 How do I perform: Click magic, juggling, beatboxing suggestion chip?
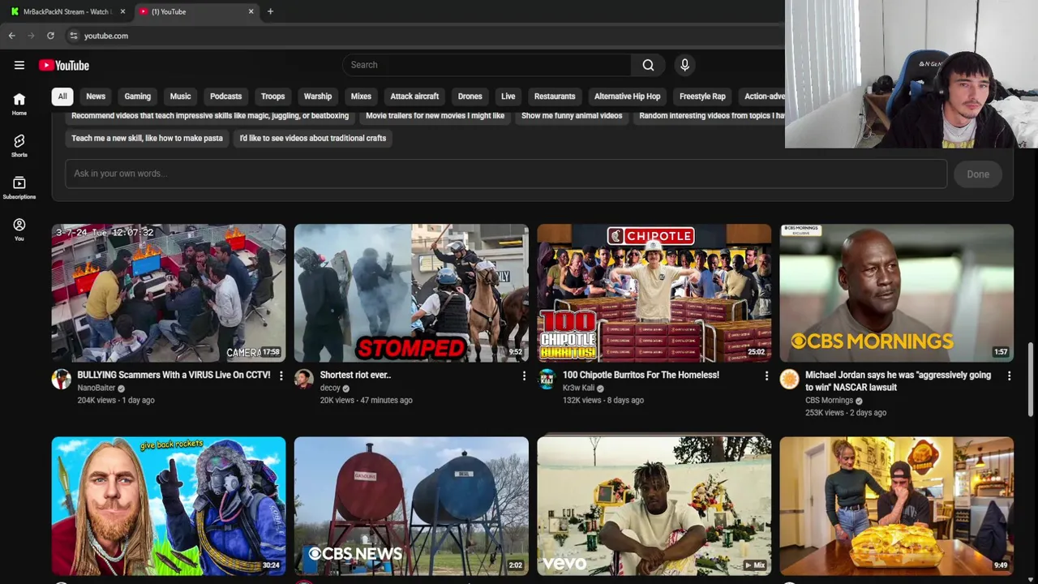point(210,116)
